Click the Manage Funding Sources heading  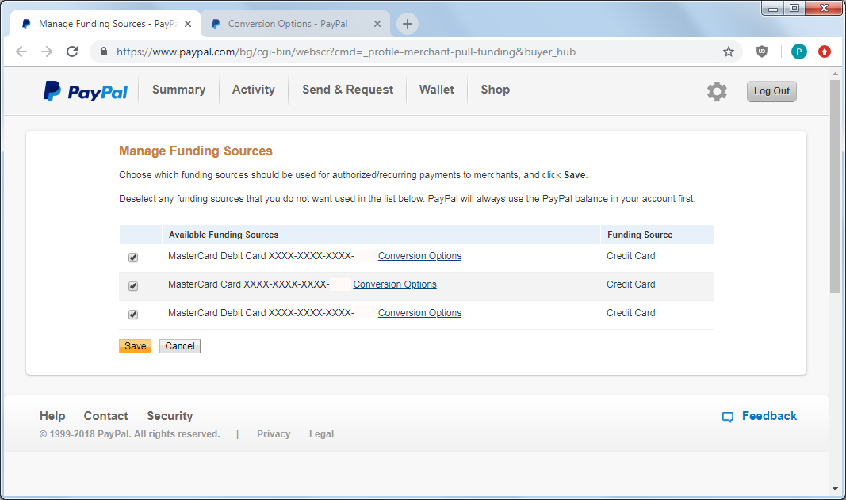tap(196, 151)
